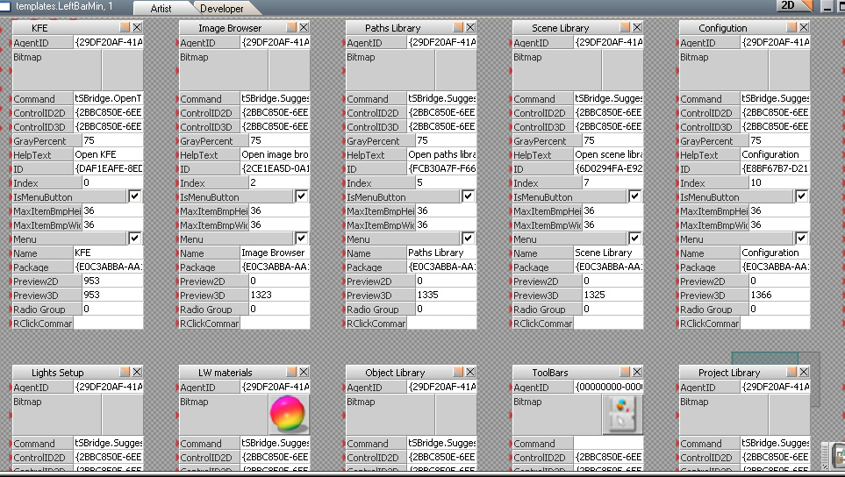Click the orange aspect icon on Paths Library panel

[458, 27]
